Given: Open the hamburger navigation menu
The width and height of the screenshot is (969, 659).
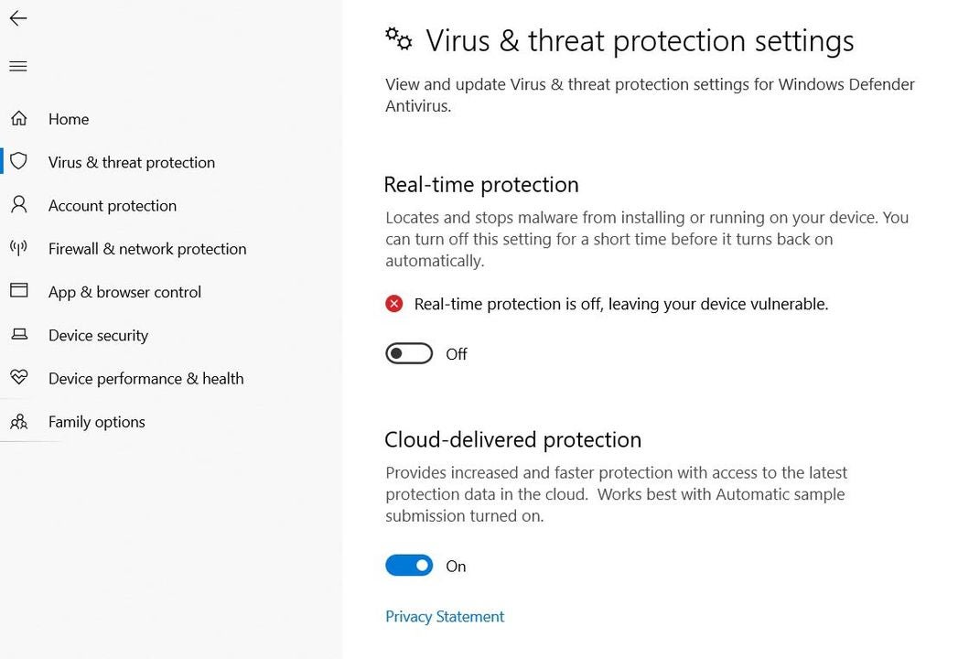Looking at the screenshot, I should pos(18,66).
